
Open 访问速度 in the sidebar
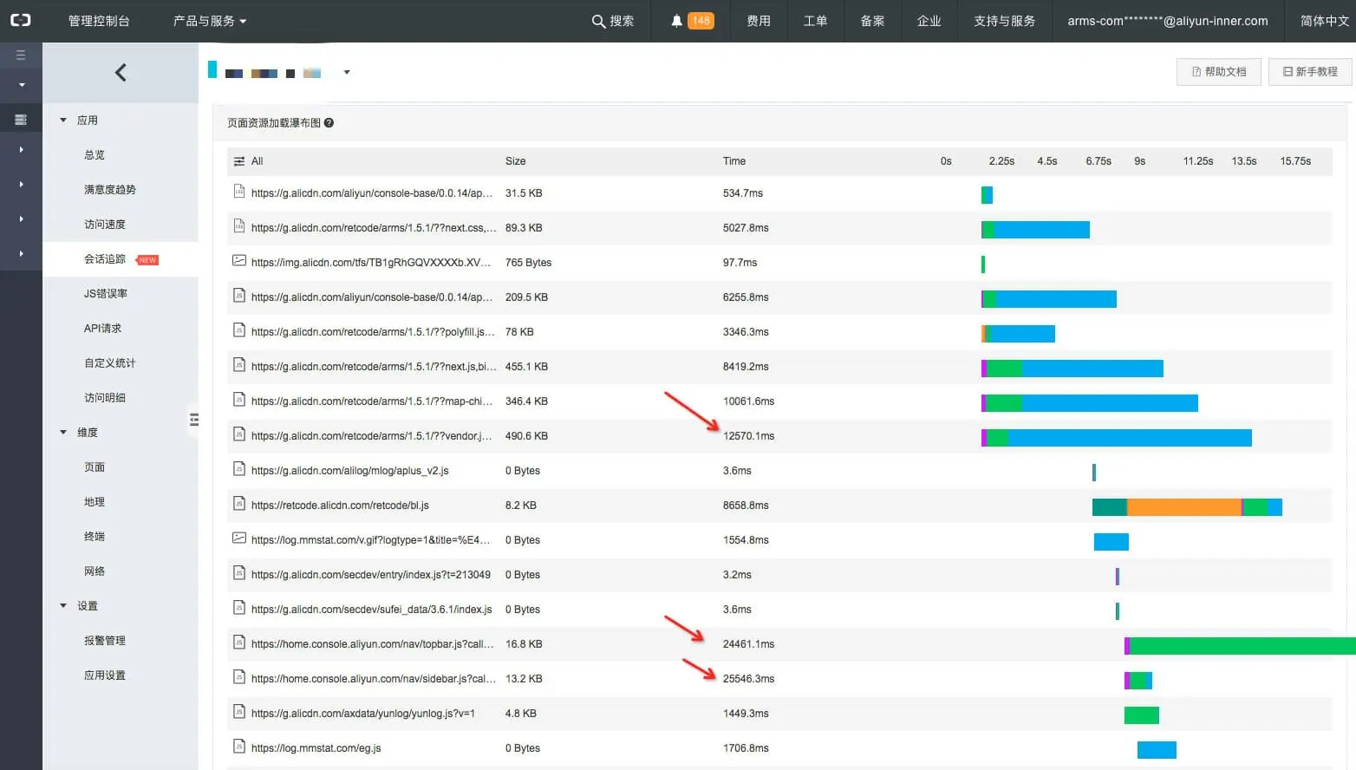(x=105, y=225)
